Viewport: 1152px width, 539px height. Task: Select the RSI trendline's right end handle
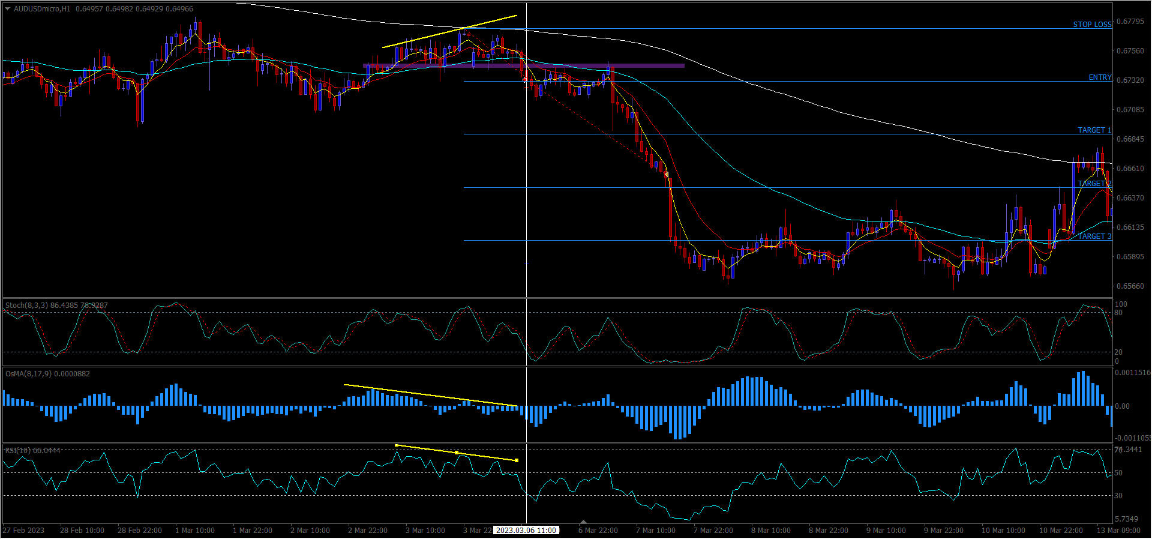pos(517,460)
